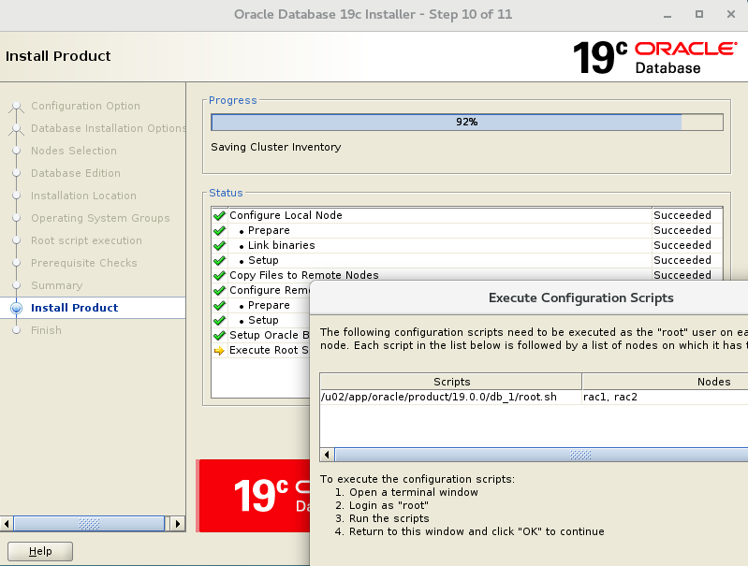Select Configuration Option step in sidebar
This screenshot has height=566, width=748.
[85, 106]
